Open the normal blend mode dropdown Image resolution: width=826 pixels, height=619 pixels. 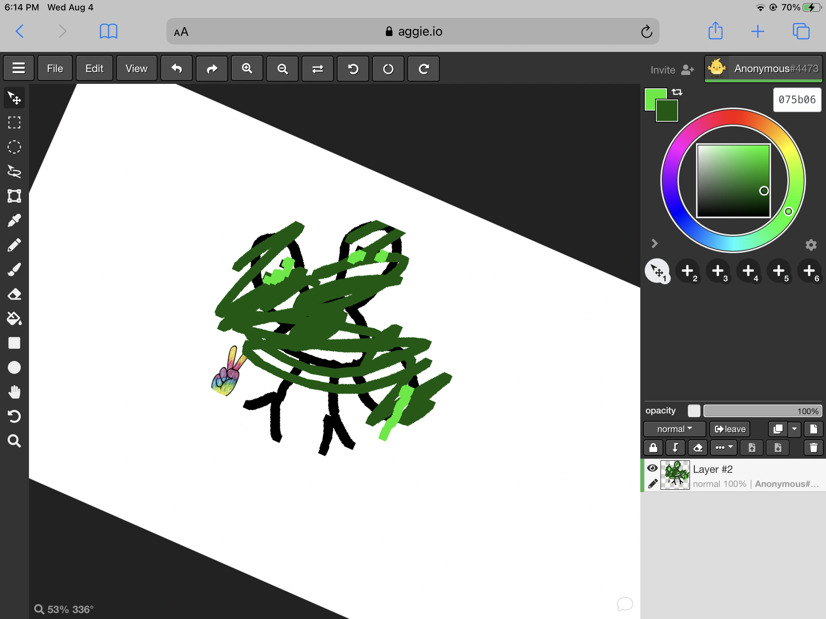click(674, 429)
